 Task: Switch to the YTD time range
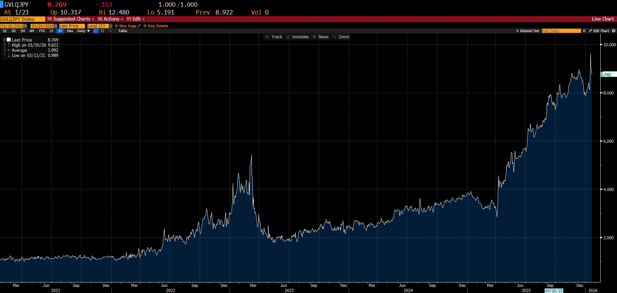pos(41,31)
